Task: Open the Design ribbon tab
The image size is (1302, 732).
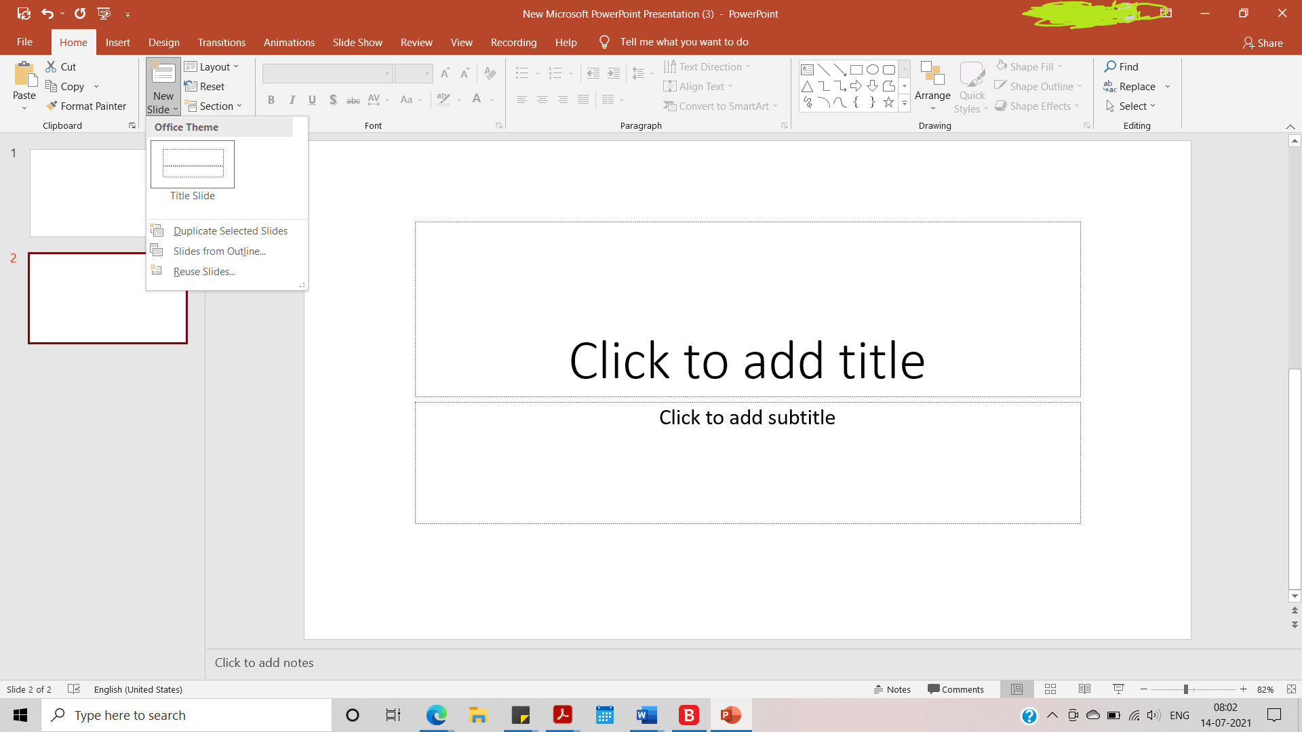Action: point(164,42)
